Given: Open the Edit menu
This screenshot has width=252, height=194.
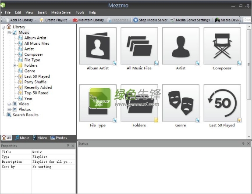Looking at the screenshot, I should pyautogui.click(x=18, y=12).
